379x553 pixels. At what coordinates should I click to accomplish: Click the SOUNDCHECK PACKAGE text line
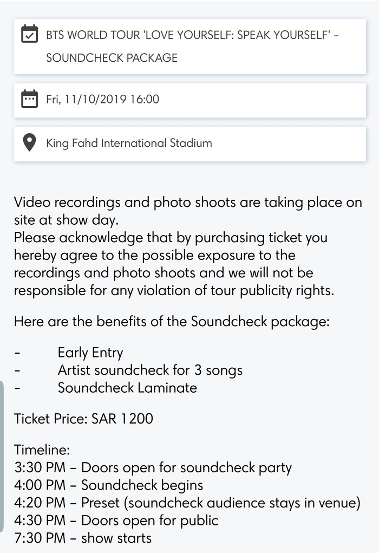coord(112,58)
